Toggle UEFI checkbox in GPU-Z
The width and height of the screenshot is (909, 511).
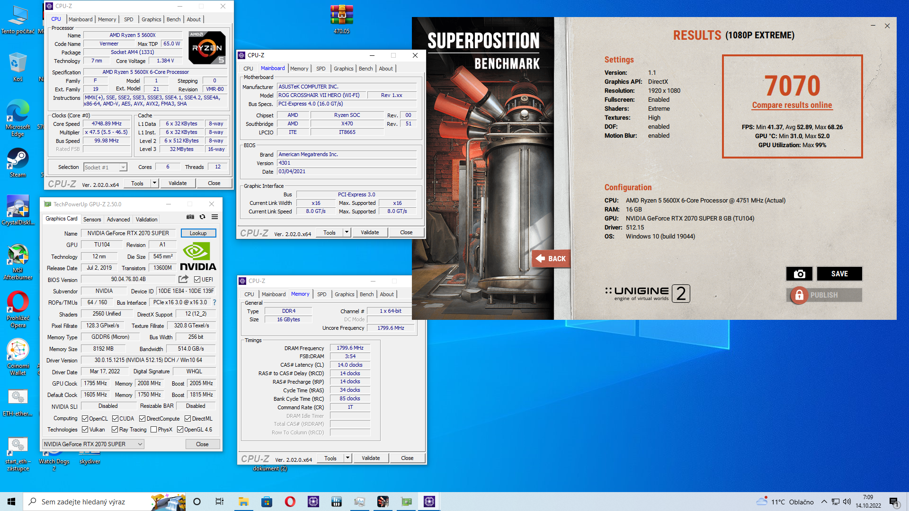(197, 280)
